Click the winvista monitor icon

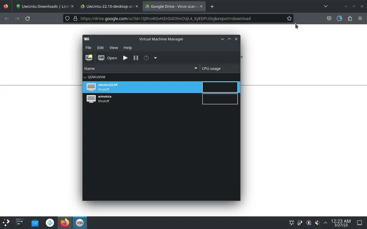click(x=91, y=99)
